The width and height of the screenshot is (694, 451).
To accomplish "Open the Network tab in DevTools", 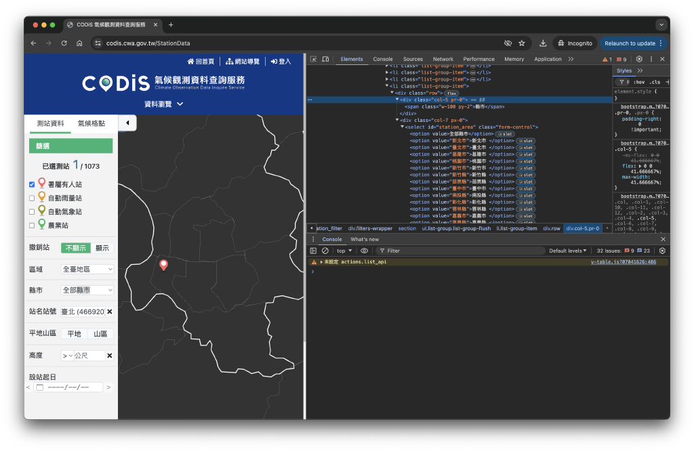I will click(443, 59).
